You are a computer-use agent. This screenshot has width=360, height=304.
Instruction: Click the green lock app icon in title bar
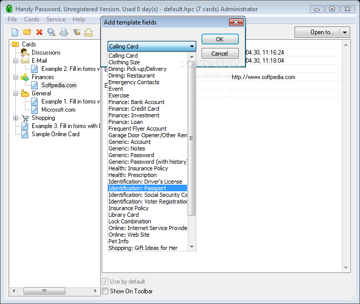click(9, 9)
